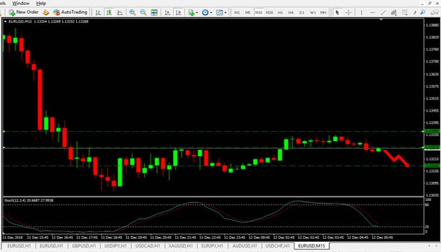This screenshot has height=252, width=441.
Task: Expand the indicators list dropdown
Action: [x=197, y=12]
